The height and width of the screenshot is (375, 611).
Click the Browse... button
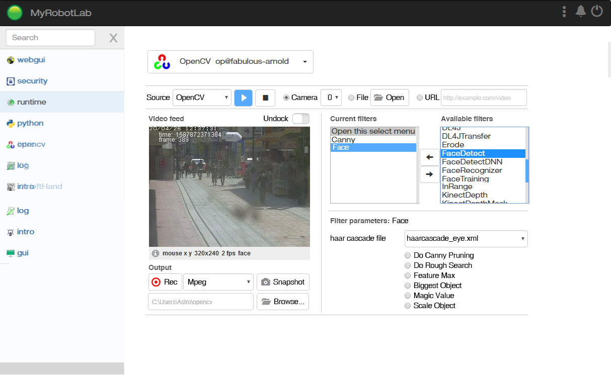click(x=283, y=302)
